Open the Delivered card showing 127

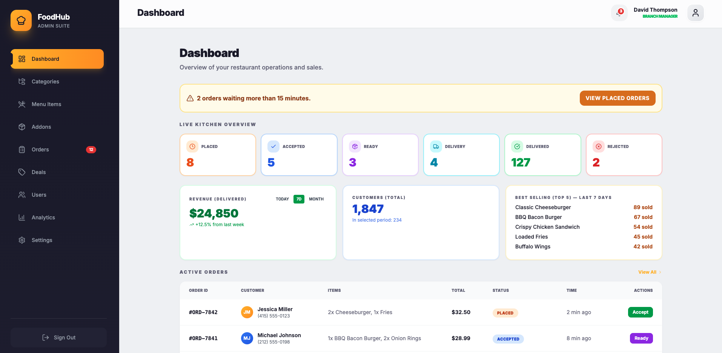543,155
